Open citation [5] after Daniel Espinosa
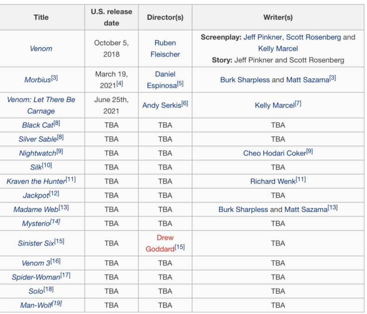The width and height of the screenshot is (367, 314). tap(180, 83)
